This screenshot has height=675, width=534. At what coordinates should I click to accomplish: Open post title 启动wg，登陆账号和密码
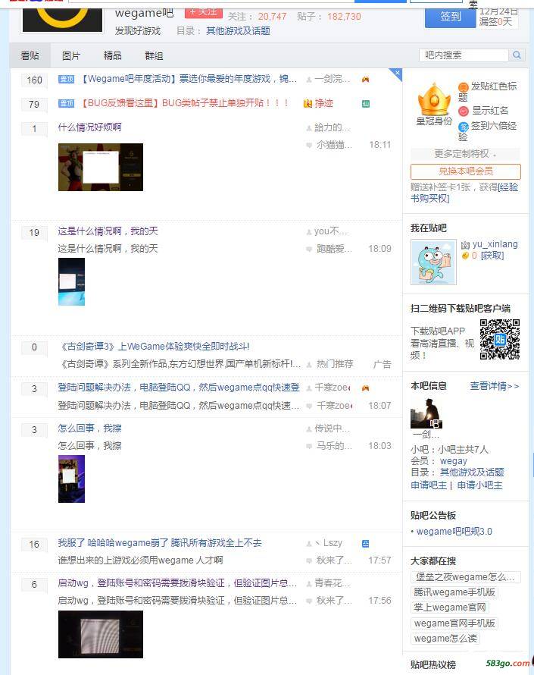(x=177, y=583)
